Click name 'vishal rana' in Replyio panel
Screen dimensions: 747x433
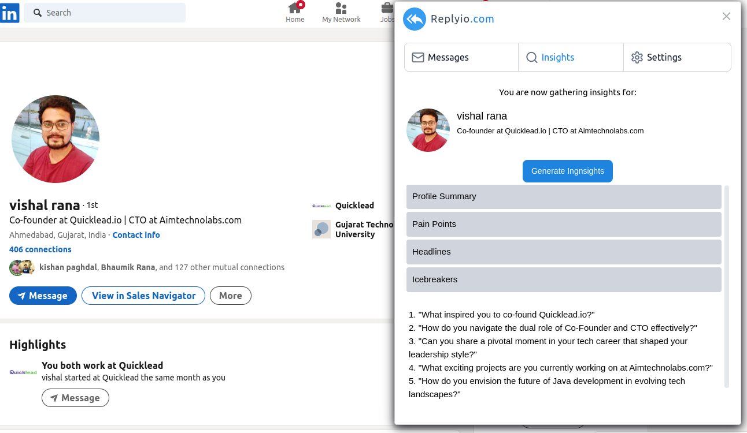coord(482,116)
